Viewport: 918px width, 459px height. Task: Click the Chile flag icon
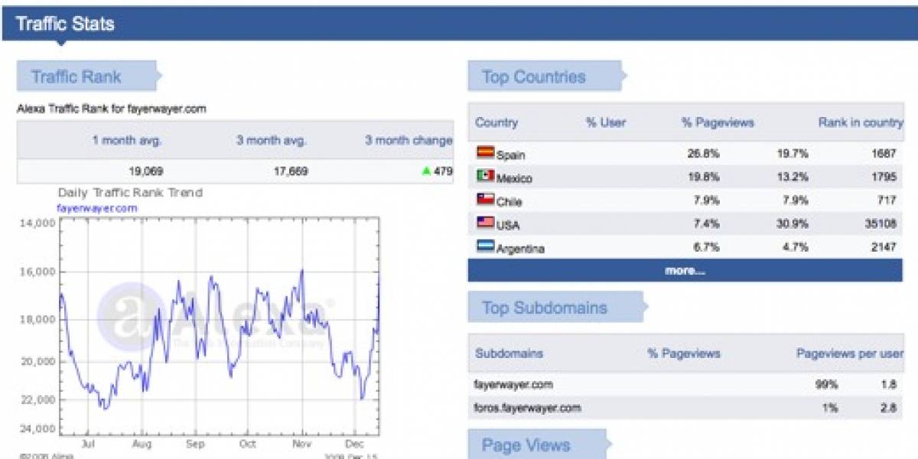tap(485, 199)
